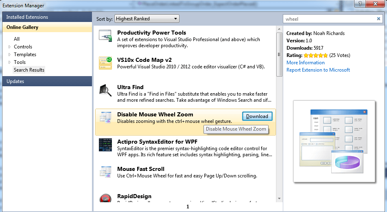This screenshot has width=387, height=212.
Task: Click the Ultra Find magnifier icon
Action: click(x=105, y=90)
